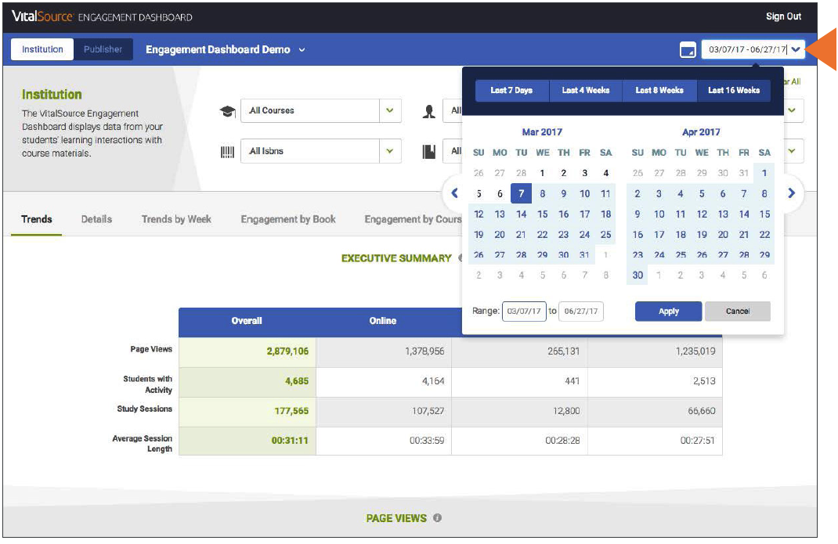This screenshot has width=838, height=544.
Task: Open the Trends by Week tab
Action: click(176, 219)
